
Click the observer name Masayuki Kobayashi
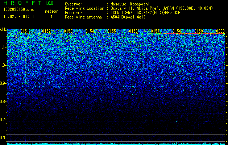130,4
